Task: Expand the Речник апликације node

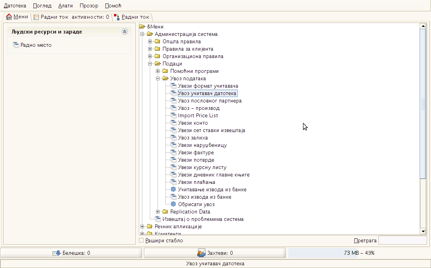Action: (142, 226)
